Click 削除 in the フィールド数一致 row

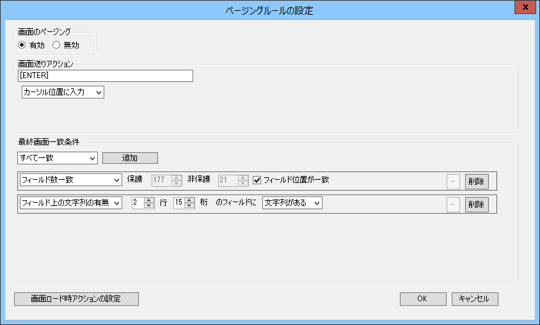[477, 182]
